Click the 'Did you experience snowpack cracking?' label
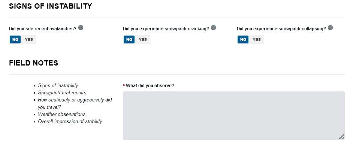Viewport: 356px width, 146px height. tap(166, 29)
